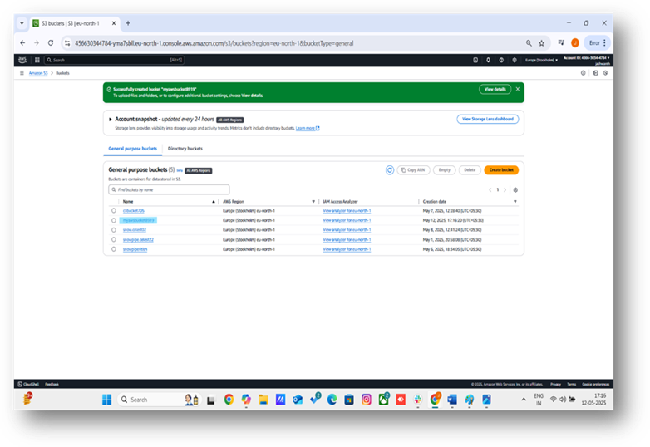Open Learn more link in Account snapshot
This screenshot has width=650, height=447.
click(x=308, y=129)
